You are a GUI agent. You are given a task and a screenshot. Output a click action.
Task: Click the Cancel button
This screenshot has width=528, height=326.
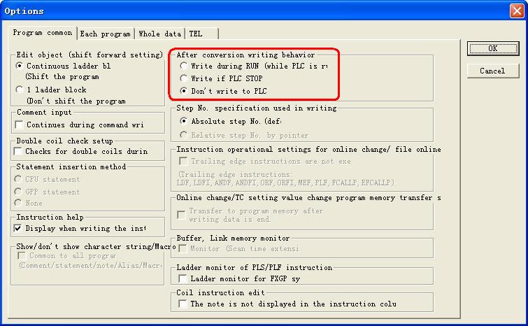click(492, 71)
